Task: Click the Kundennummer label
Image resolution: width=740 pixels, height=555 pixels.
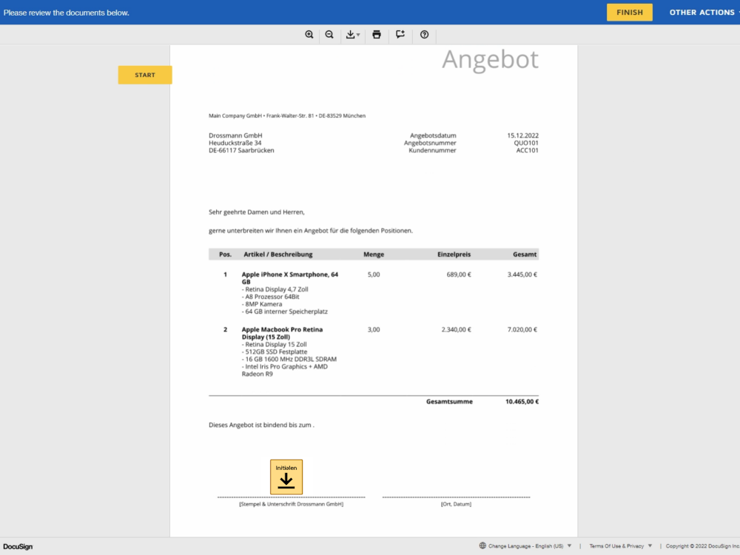Action: click(432, 150)
